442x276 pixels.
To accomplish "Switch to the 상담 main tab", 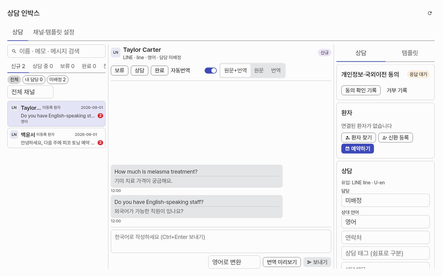I will tap(18, 32).
